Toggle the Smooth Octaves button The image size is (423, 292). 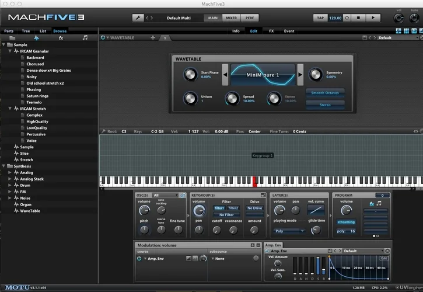coord(325,93)
